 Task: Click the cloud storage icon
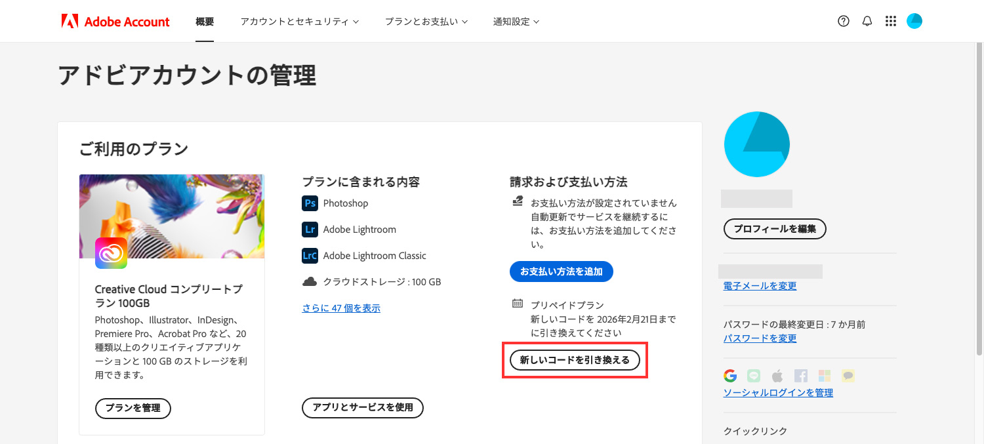310,282
